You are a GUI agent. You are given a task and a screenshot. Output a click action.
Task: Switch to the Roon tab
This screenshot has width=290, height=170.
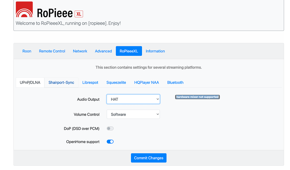coord(27,51)
